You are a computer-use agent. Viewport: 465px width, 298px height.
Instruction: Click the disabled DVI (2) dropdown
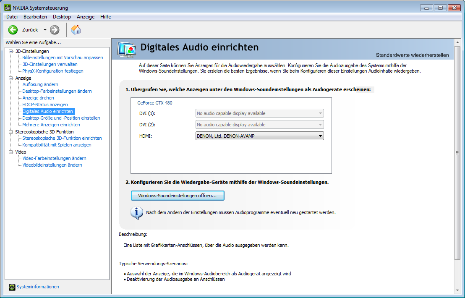pyautogui.click(x=259, y=125)
